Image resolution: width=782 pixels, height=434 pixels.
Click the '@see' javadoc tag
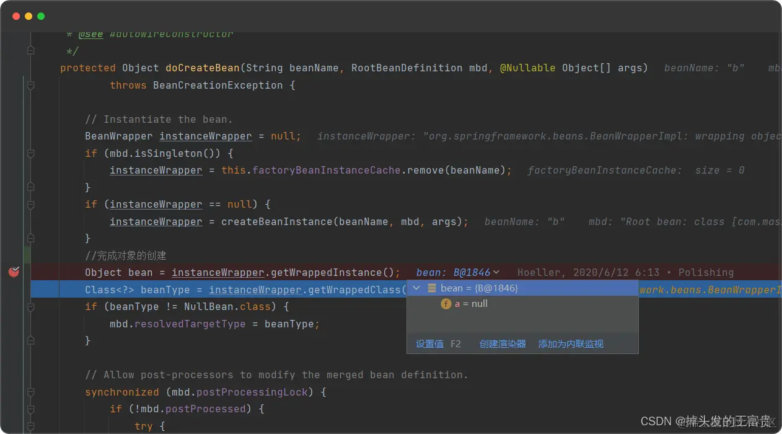[90, 35]
